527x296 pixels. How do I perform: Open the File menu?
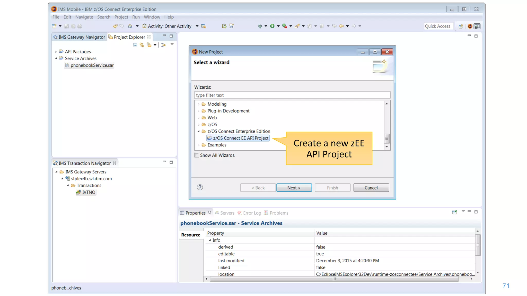56,17
